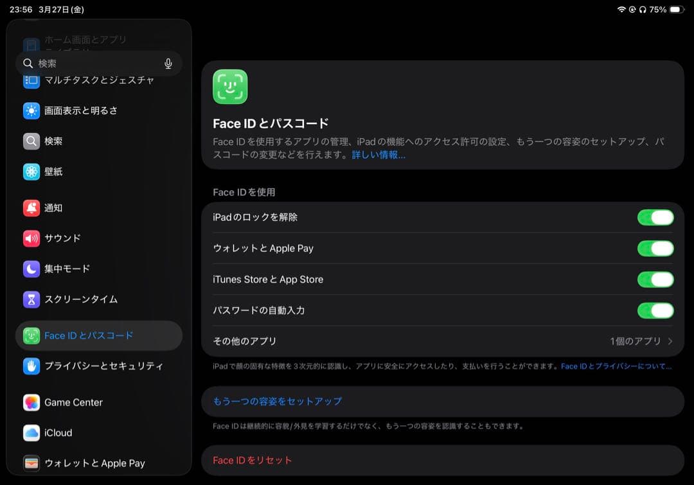Tap the headphones status icon

643,9
